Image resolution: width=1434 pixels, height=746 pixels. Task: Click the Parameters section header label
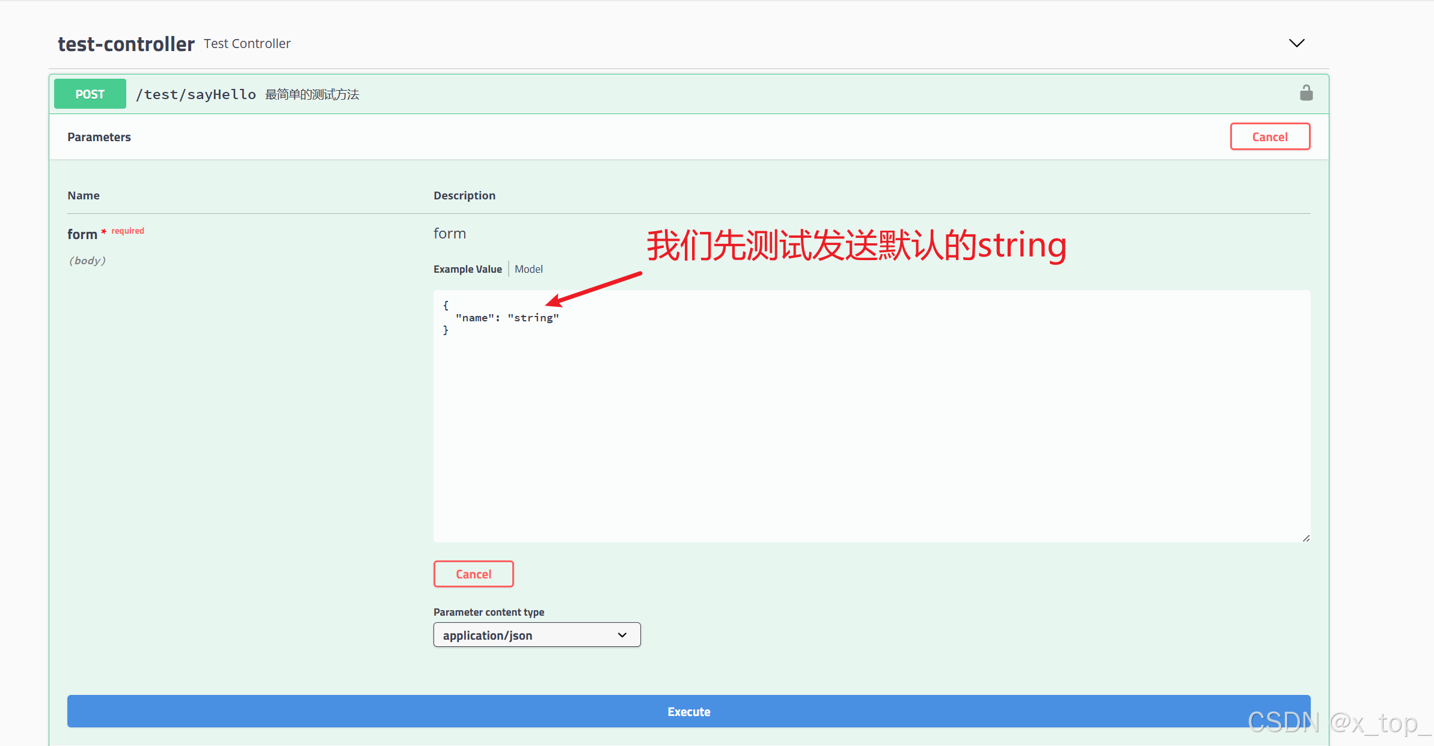click(99, 137)
